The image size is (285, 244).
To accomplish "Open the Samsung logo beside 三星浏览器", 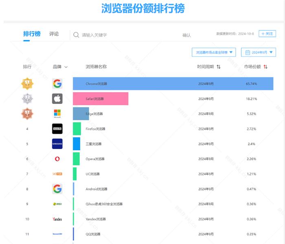I will click(57, 144).
